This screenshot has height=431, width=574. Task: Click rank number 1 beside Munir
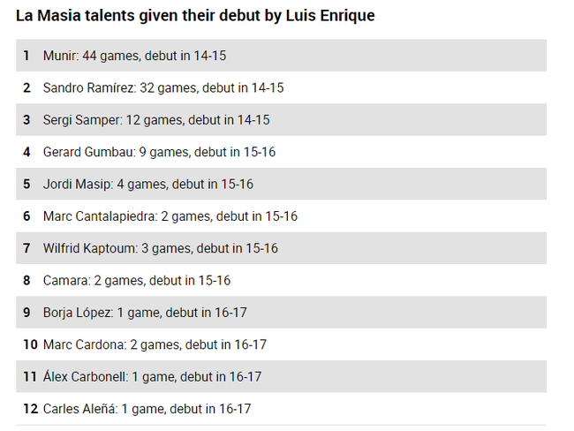coord(26,56)
